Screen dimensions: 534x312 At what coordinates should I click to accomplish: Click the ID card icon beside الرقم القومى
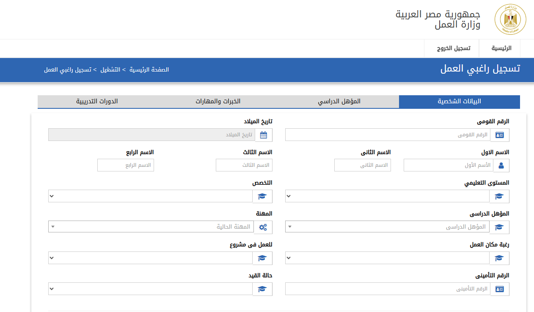tap(500, 135)
